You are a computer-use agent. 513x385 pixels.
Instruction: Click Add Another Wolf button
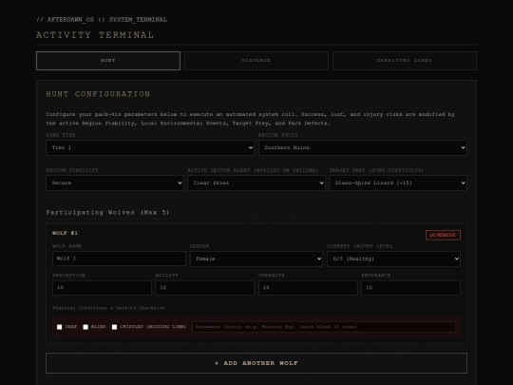[x=256, y=363]
